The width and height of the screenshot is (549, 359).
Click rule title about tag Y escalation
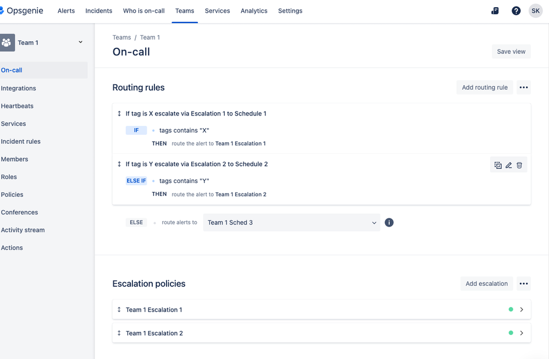click(x=197, y=164)
